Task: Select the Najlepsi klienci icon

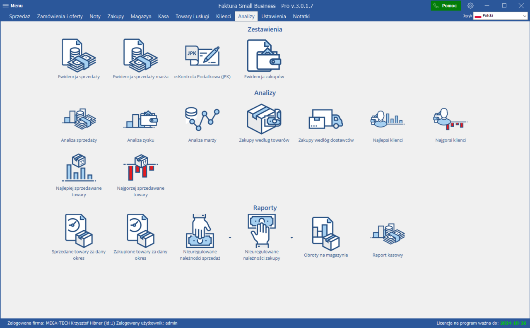Action: point(388,119)
